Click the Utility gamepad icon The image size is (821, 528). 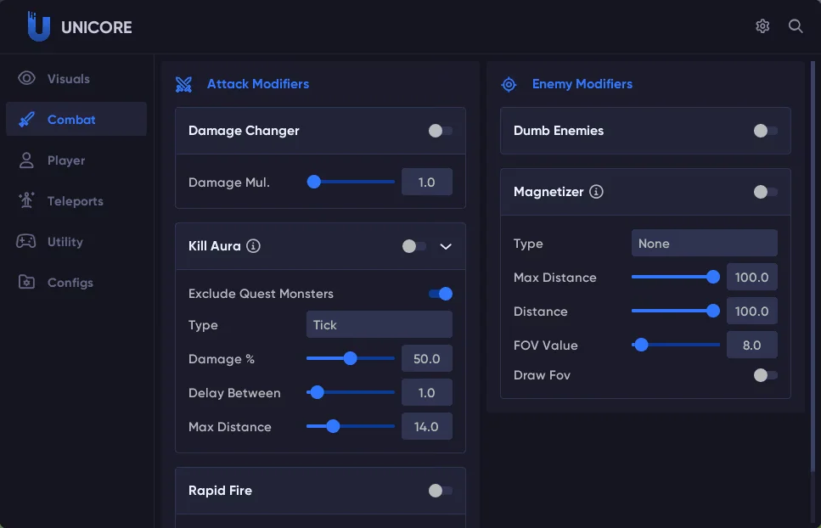[26, 242]
